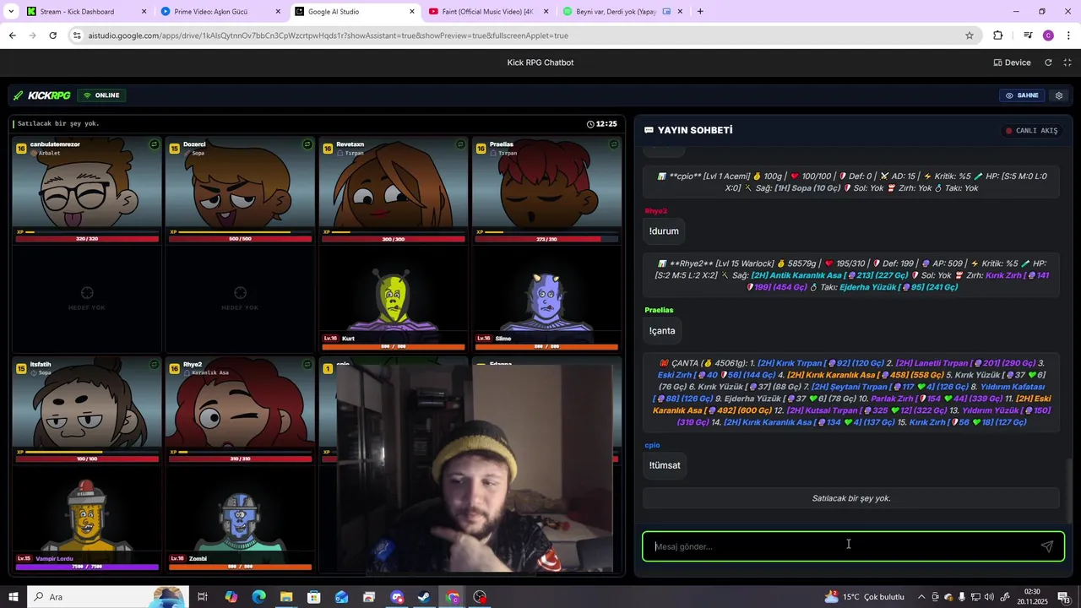The image size is (1081, 608).
Task: Exit fullscreen applet mode
Action: click(x=1067, y=62)
